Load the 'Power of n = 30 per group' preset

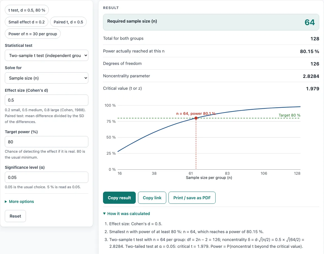point(33,34)
